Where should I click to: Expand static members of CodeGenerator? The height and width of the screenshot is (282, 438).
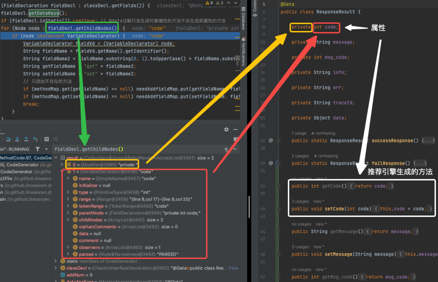tap(56, 261)
